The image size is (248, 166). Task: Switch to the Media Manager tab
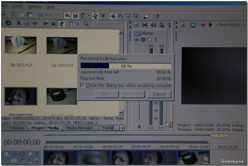click(x=79, y=128)
